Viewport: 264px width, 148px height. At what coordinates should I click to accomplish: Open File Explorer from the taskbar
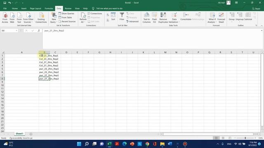[162, 144]
